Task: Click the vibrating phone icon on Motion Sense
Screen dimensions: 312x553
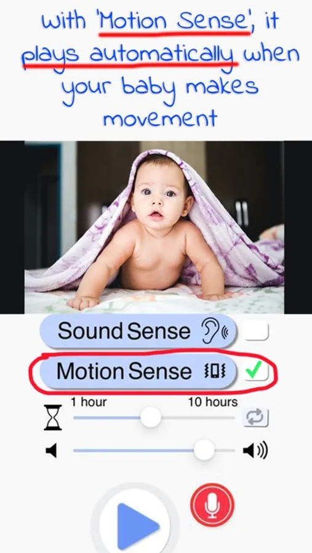Action: [x=215, y=372]
